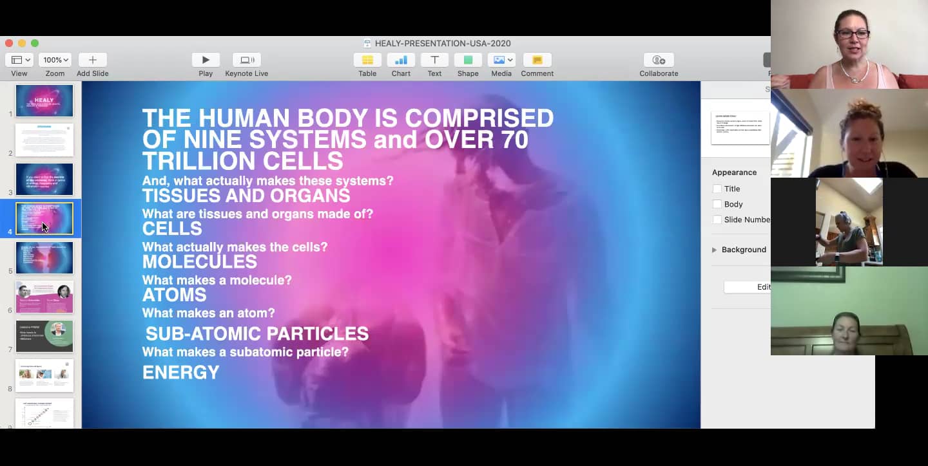Click the Edit slide layout button
This screenshot has width=928, height=466.
click(x=748, y=287)
